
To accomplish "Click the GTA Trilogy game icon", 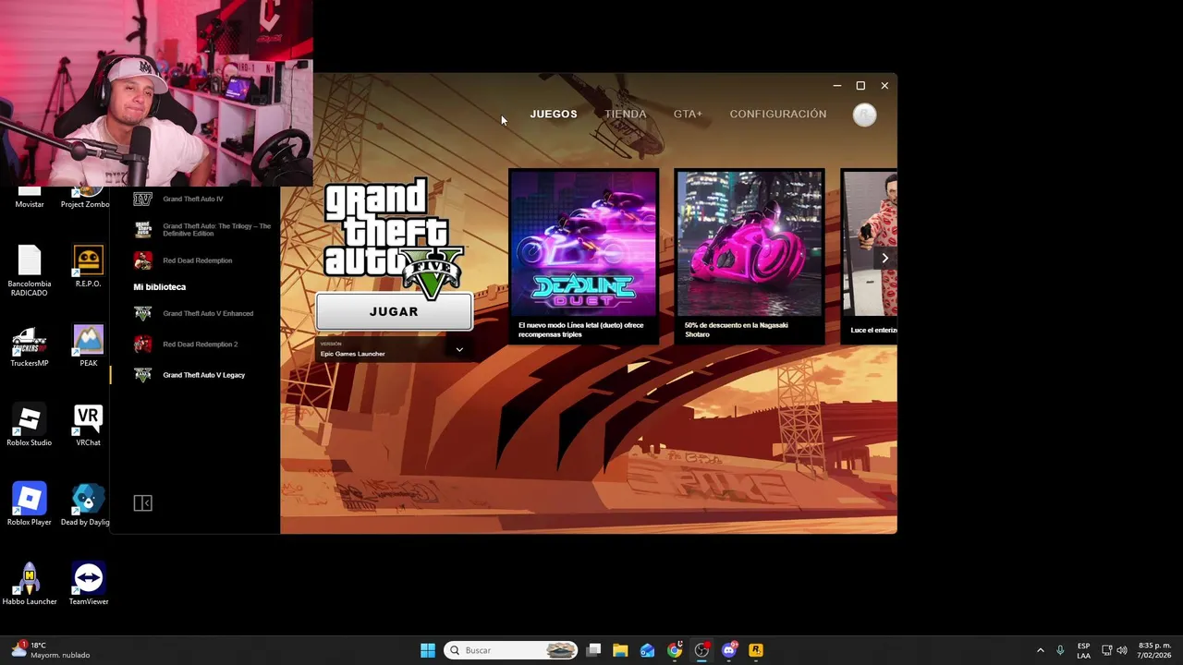I will tap(142, 229).
